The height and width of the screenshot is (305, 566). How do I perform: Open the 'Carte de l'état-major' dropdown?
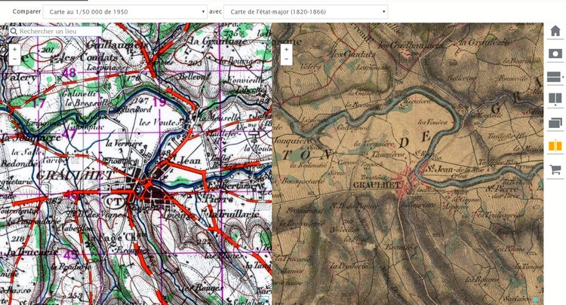click(306, 12)
